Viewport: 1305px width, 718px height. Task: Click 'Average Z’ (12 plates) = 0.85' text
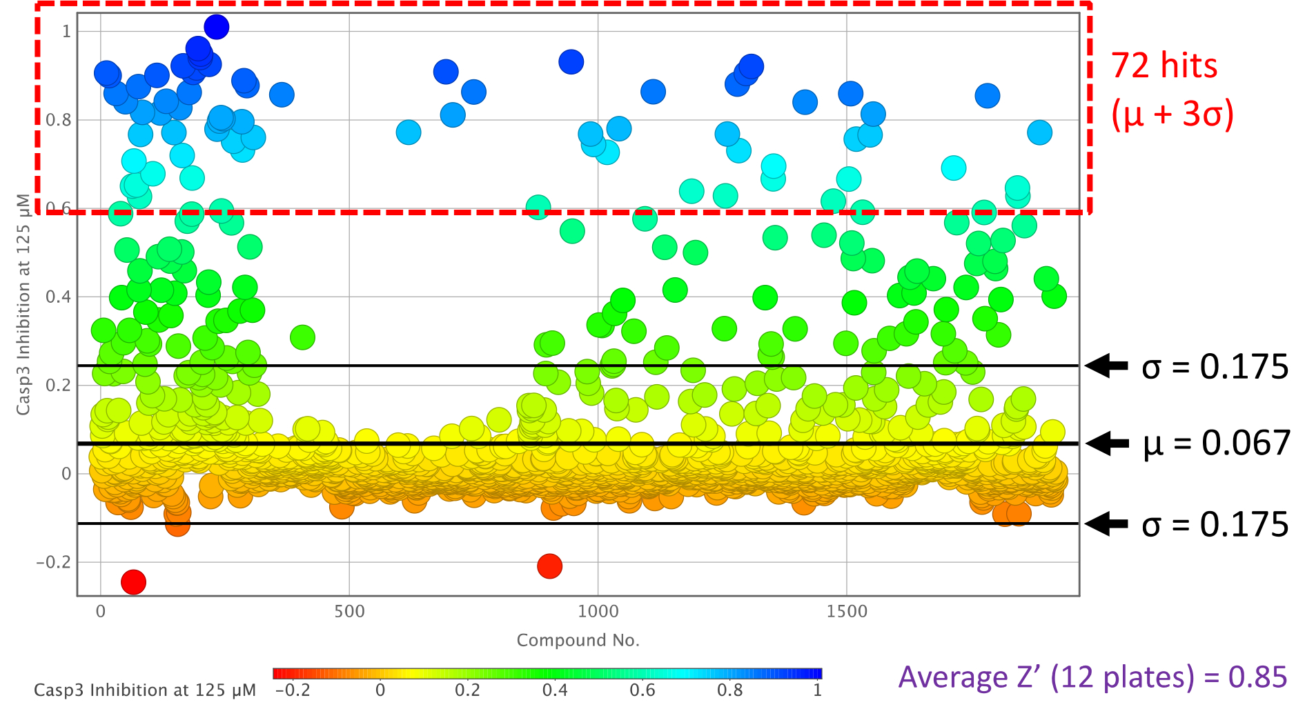(x=1092, y=677)
